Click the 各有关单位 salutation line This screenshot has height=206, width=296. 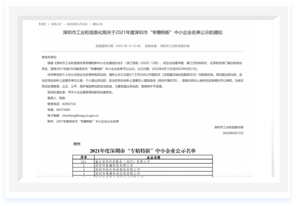coord(49,57)
